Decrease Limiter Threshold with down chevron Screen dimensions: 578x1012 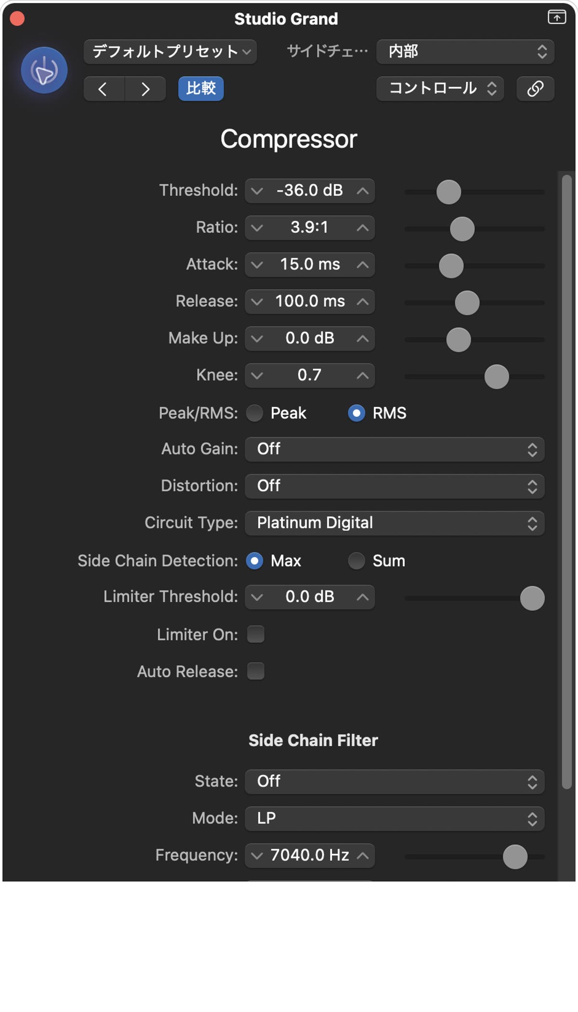tap(257, 597)
